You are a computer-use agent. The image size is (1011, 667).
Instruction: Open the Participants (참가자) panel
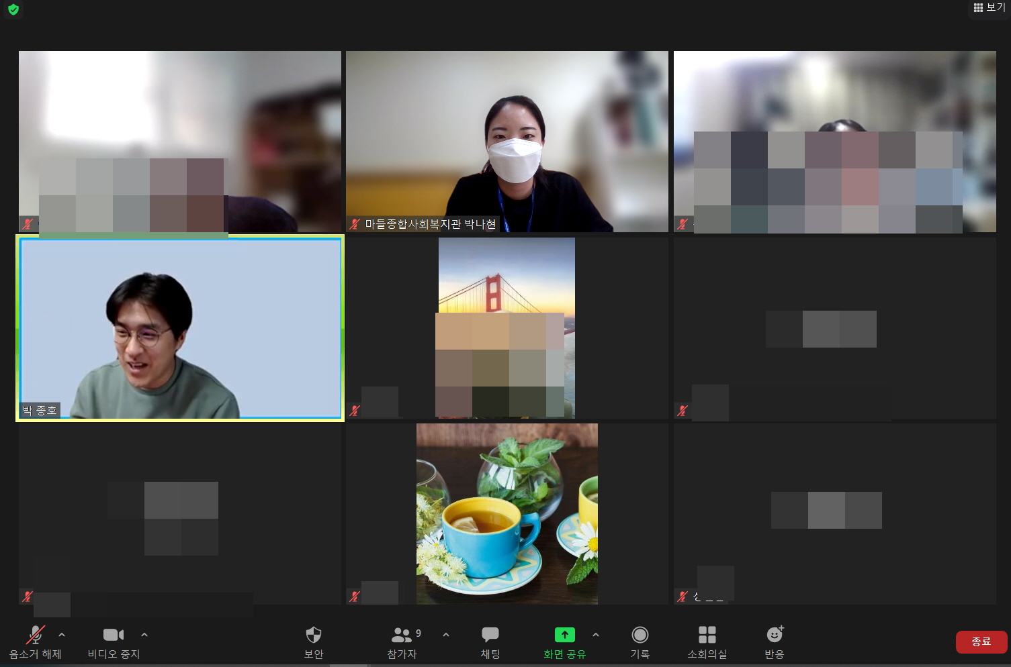coord(402,635)
